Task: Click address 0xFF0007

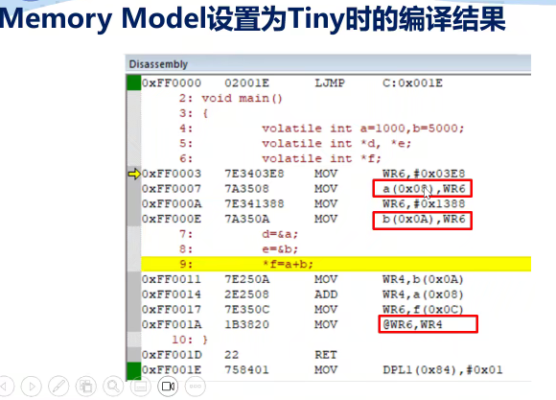Action: pyautogui.click(x=172, y=189)
